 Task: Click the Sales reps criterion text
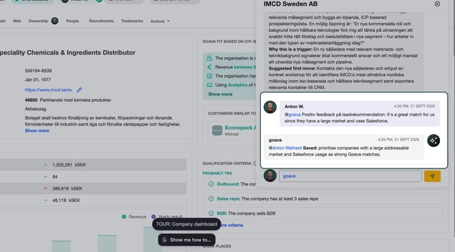268,199
